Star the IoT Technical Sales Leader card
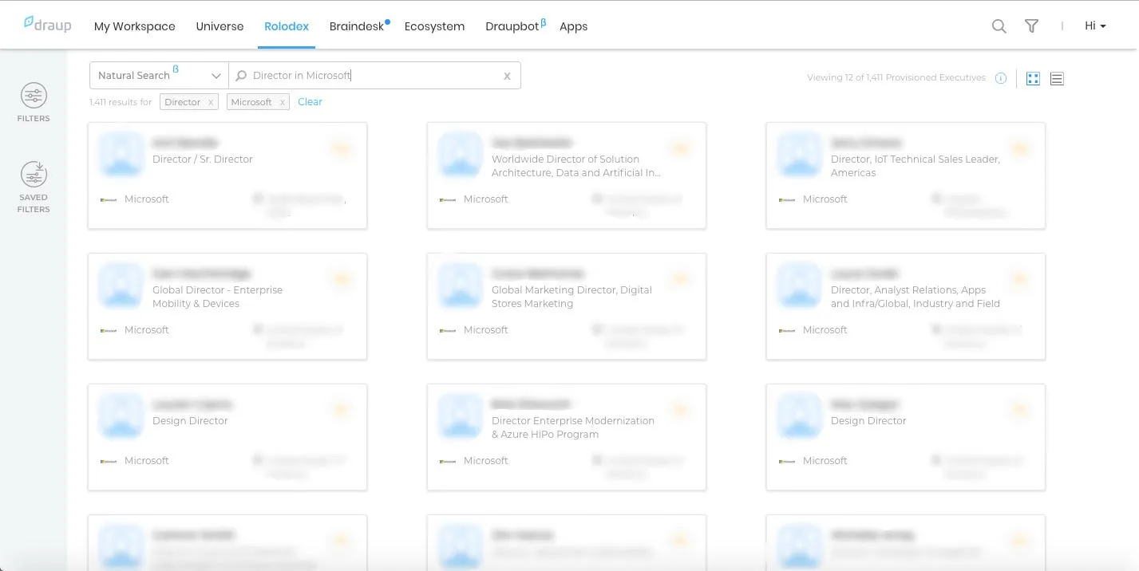This screenshot has width=1139, height=571. (1019, 148)
